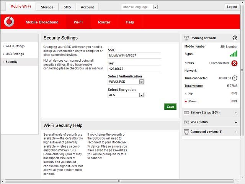
Task: Click the upload arrow icon
Action: [x=186, y=94]
